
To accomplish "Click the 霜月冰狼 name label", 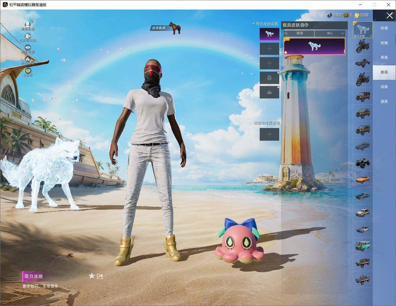I will pyautogui.click(x=33, y=277).
